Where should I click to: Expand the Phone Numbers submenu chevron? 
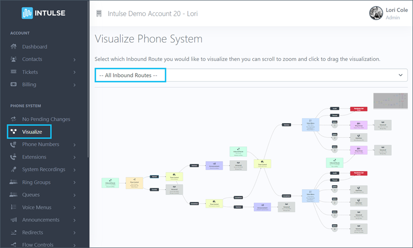(x=74, y=145)
